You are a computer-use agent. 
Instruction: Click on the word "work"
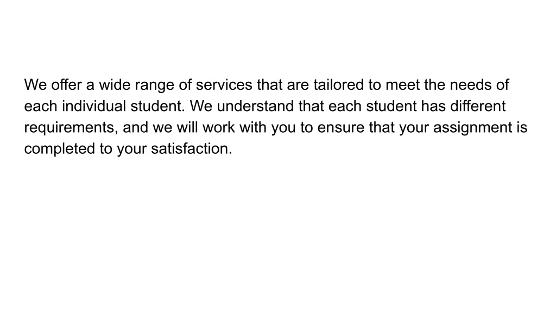pos(218,127)
